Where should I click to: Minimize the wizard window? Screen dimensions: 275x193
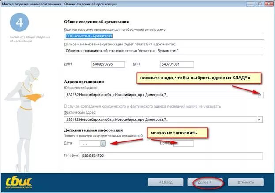click(x=250, y=4)
